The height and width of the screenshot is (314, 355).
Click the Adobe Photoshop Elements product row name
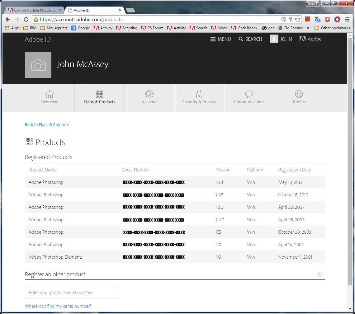[x=55, y=257]
